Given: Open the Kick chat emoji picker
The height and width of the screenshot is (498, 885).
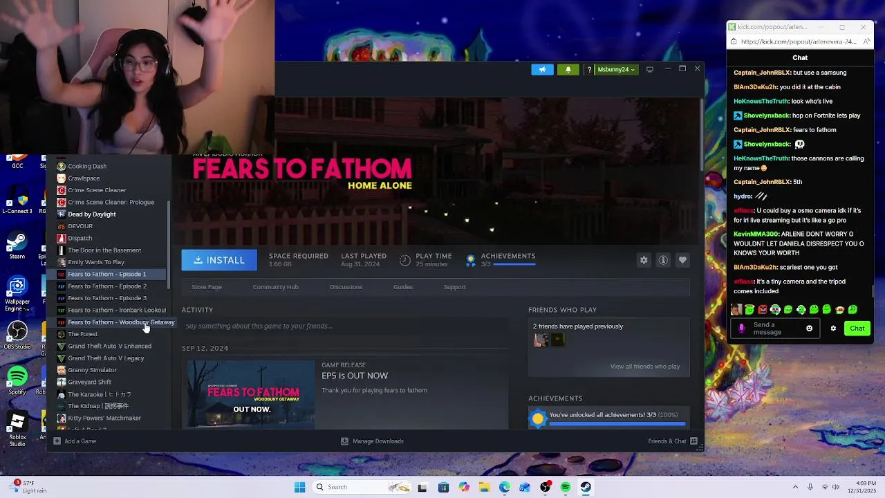Looking at the screenshot, I should tap(809, 329).
